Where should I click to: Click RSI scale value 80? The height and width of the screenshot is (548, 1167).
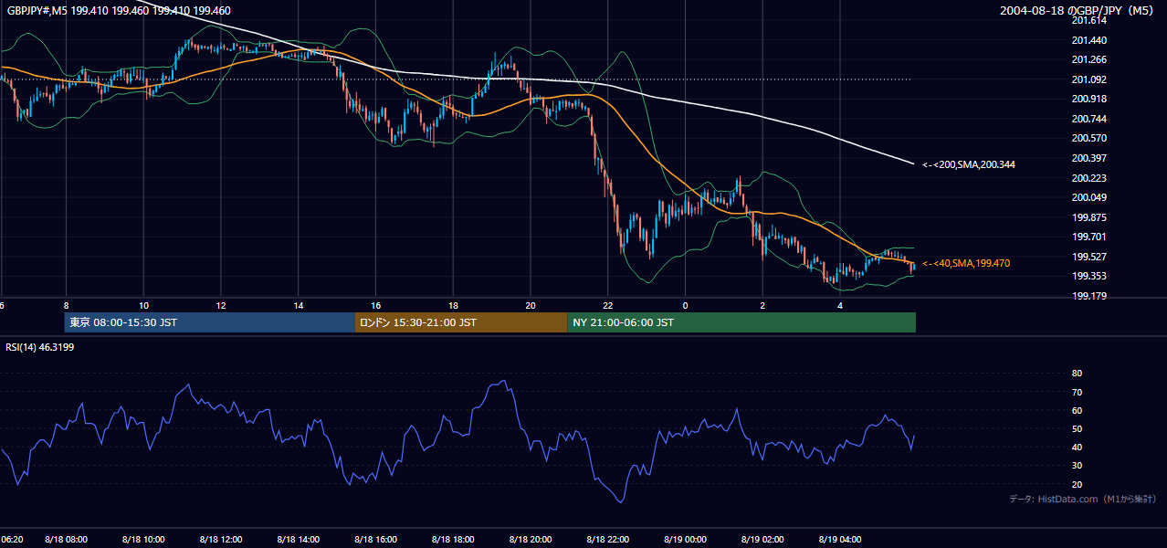click(x=1077, y=374)
